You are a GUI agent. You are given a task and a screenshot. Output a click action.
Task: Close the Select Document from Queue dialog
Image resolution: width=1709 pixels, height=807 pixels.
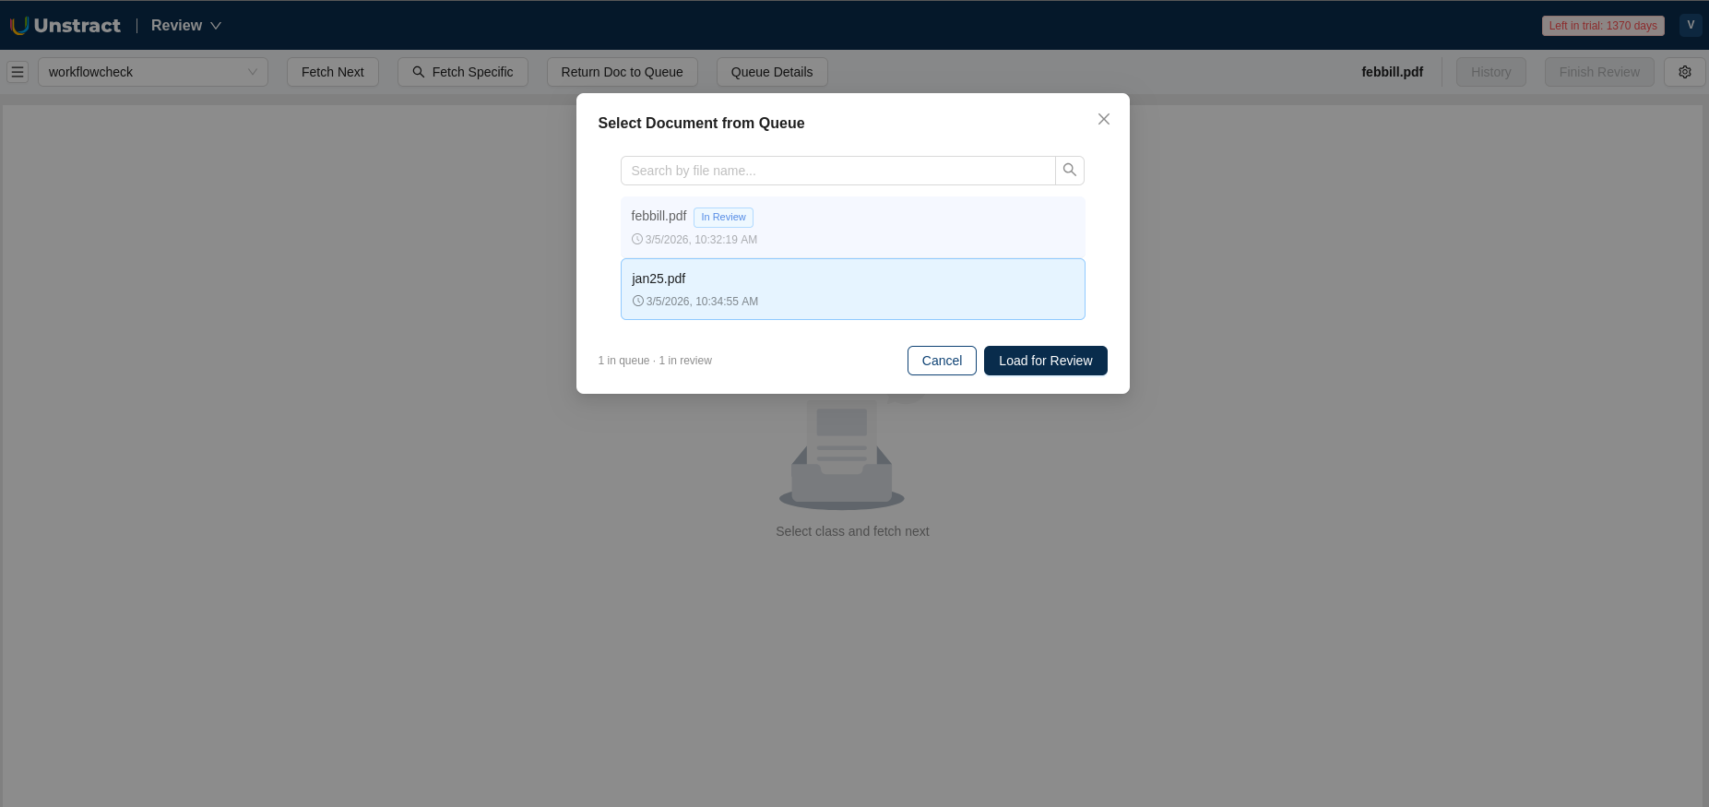coord(1104,119)
